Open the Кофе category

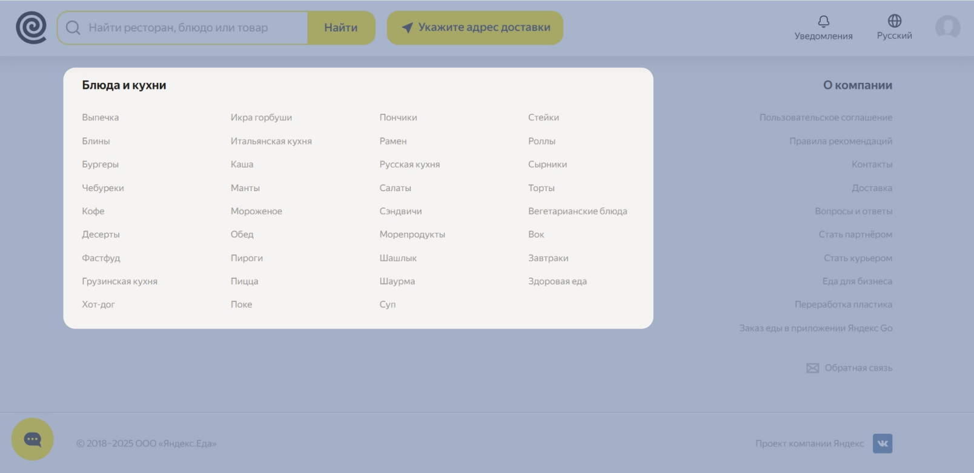(93, 211)
